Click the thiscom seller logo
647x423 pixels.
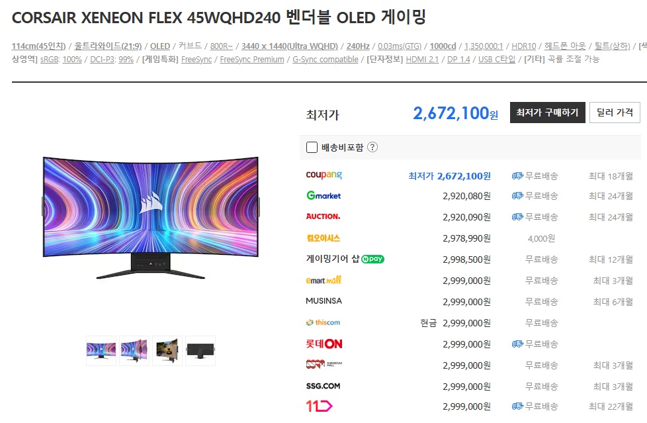point(323,322)
